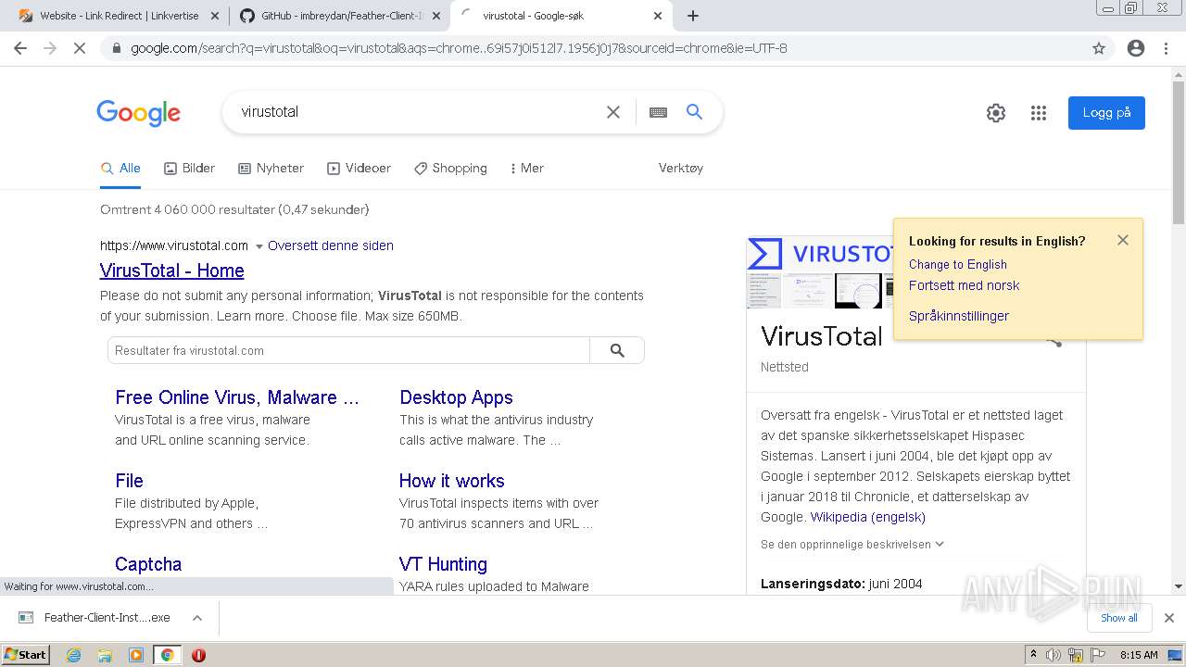Click the red security icon in taskbar
Screen dimensions: 1186x667
click(198, 655)
